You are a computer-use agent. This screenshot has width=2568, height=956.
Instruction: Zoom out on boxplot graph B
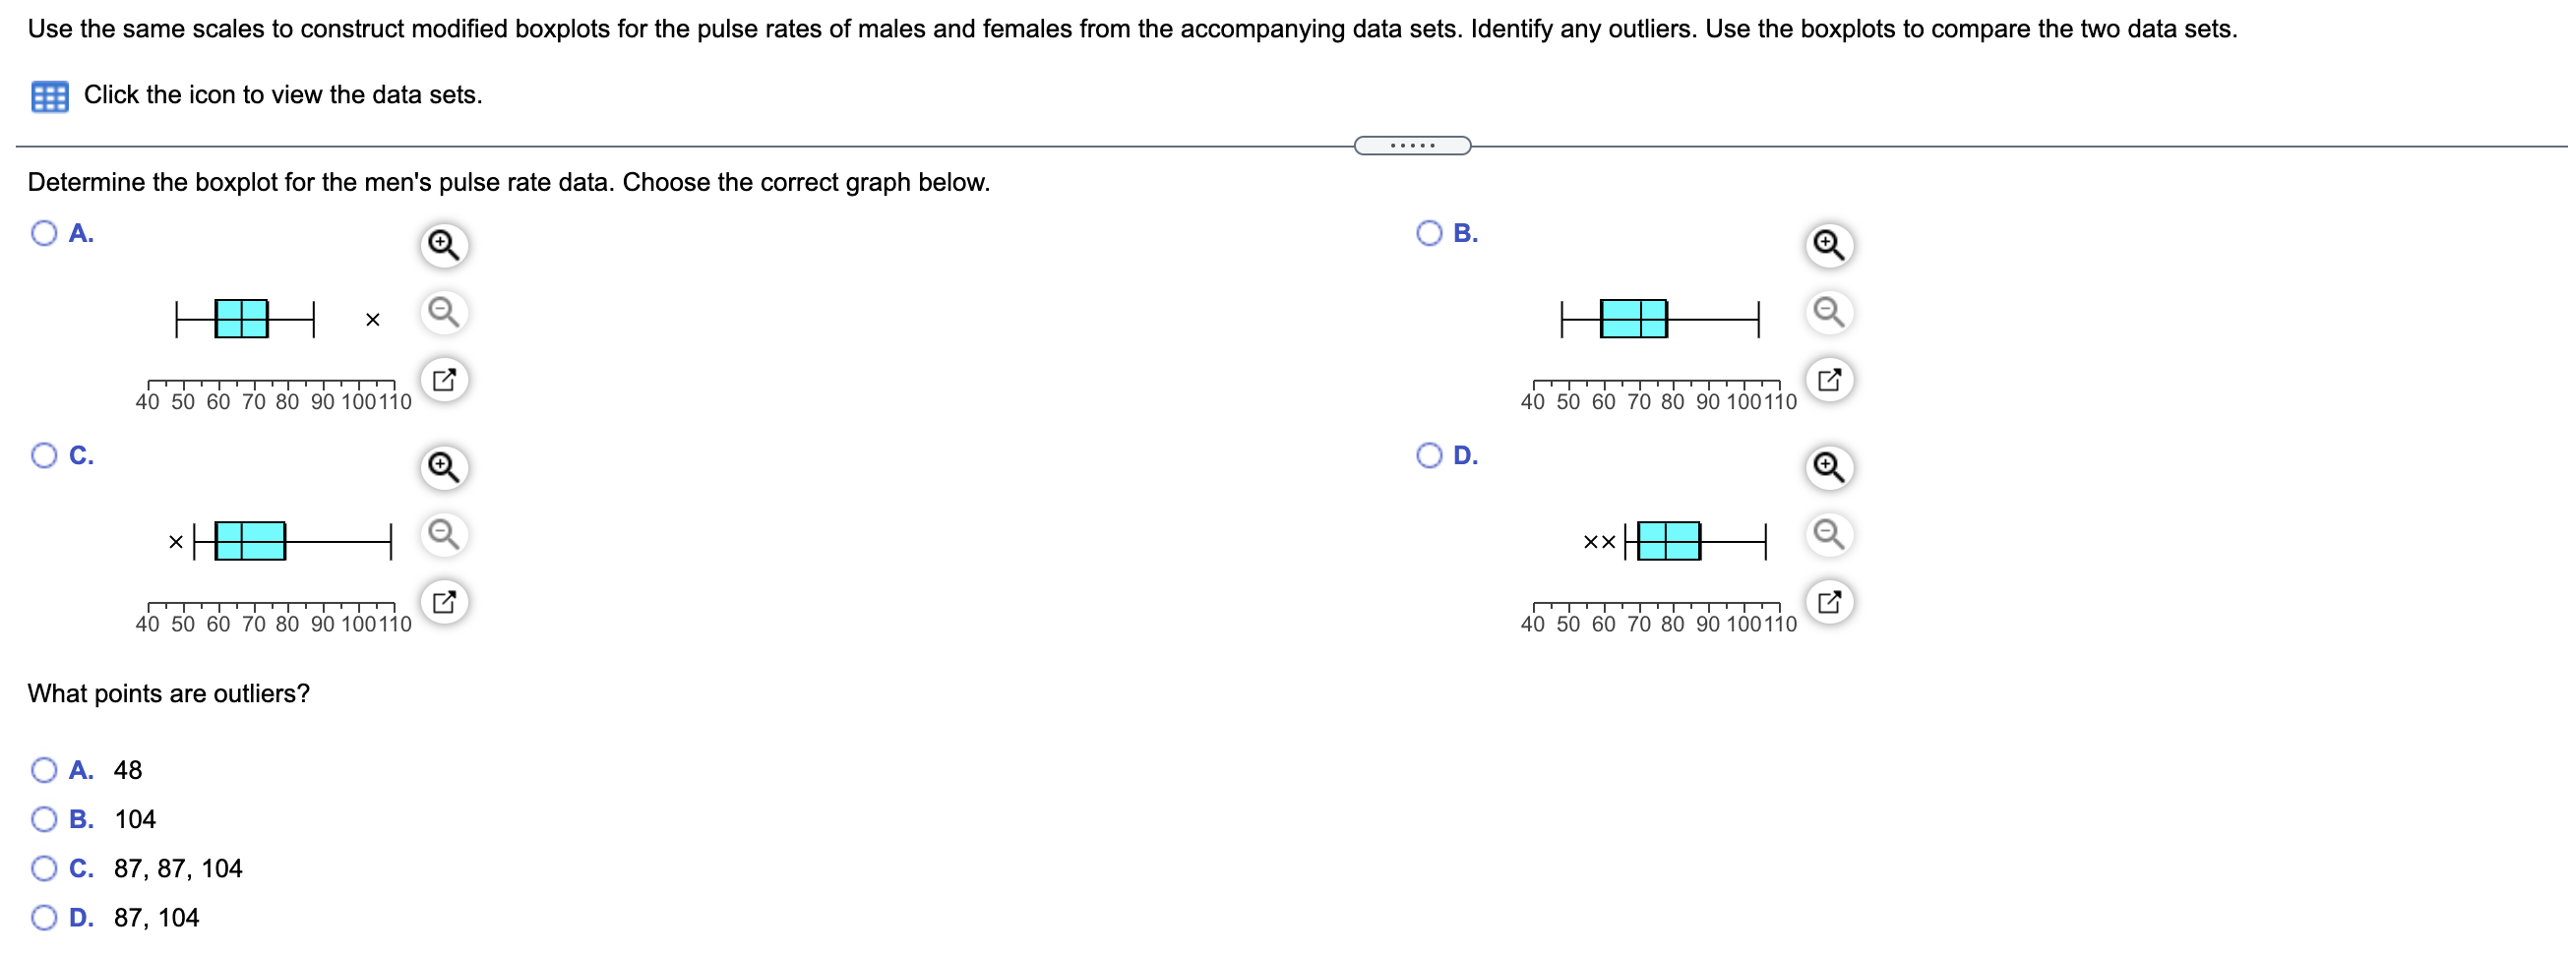(1828, 312)
